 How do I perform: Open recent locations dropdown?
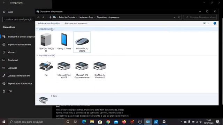tap(47, 17)
